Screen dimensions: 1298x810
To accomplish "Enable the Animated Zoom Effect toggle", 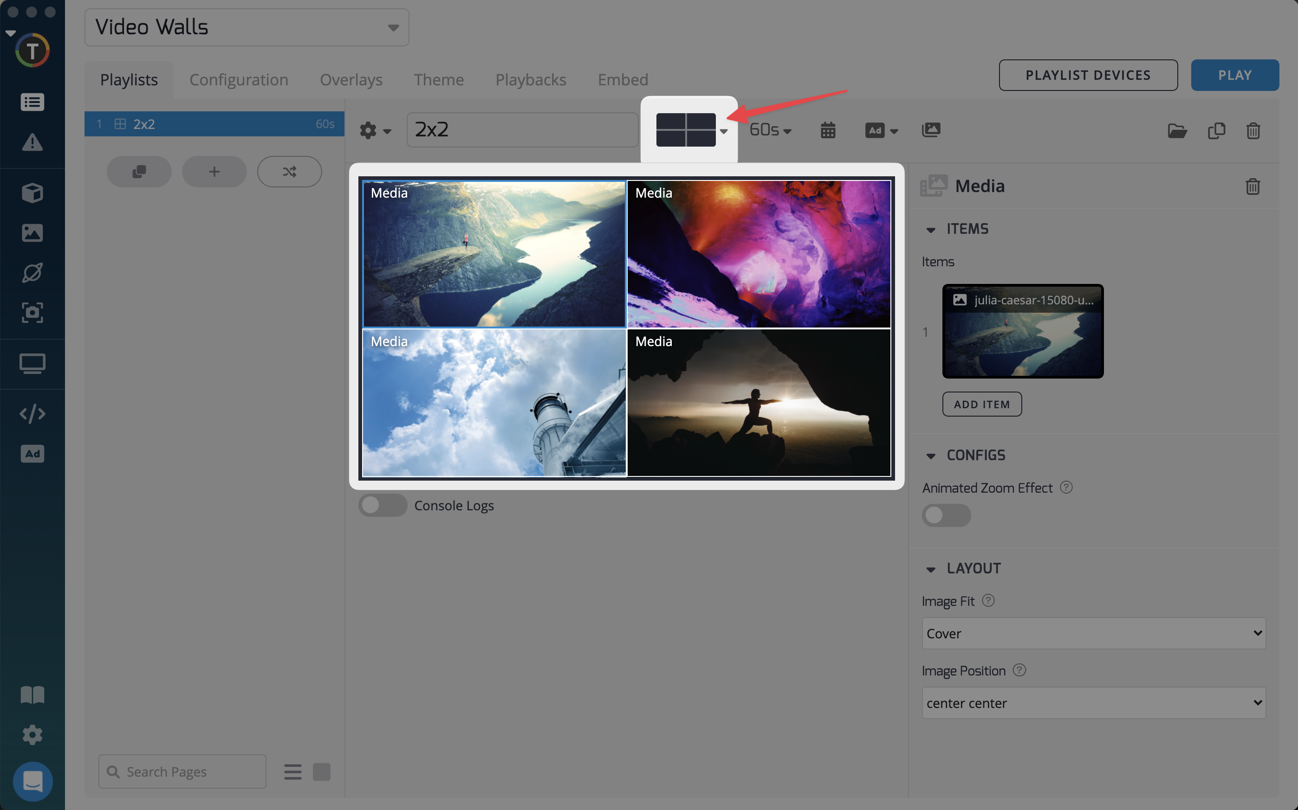I will click(x=946, y=515).
